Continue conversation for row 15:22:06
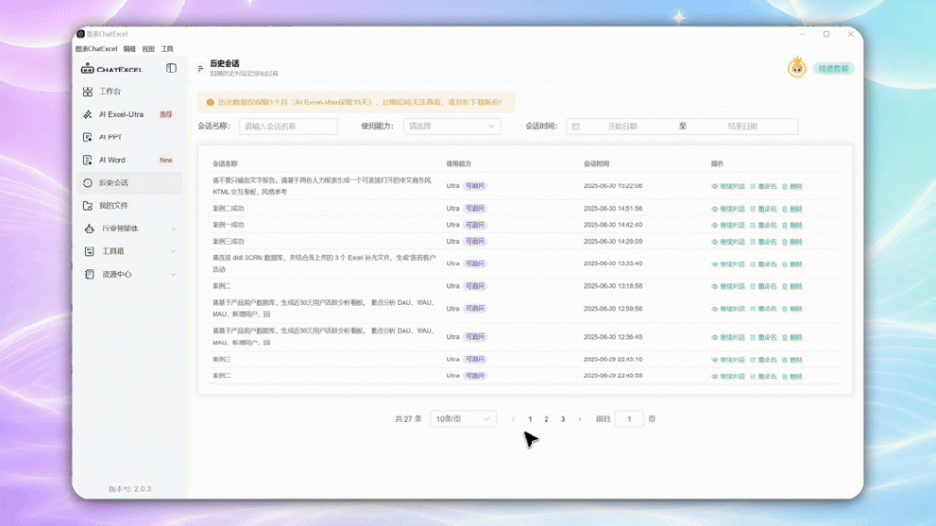Screen dimensions: 936x526 [729, 186]
